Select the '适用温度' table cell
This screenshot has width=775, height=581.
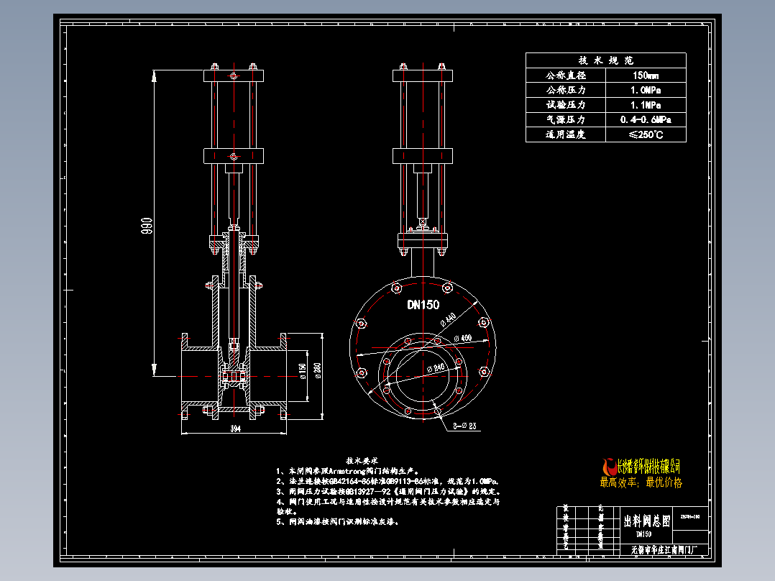click(565, 134)
